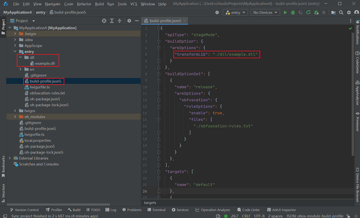Open the Search Everywhere magnifier

pos(341,13)
